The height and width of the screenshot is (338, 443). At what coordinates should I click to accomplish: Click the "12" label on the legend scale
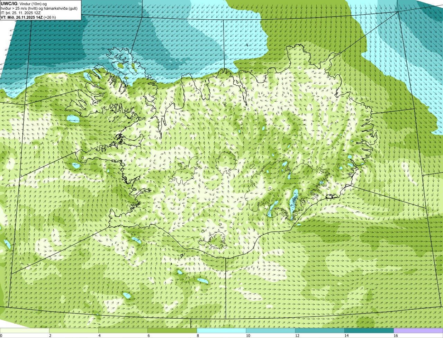(297, 336)
